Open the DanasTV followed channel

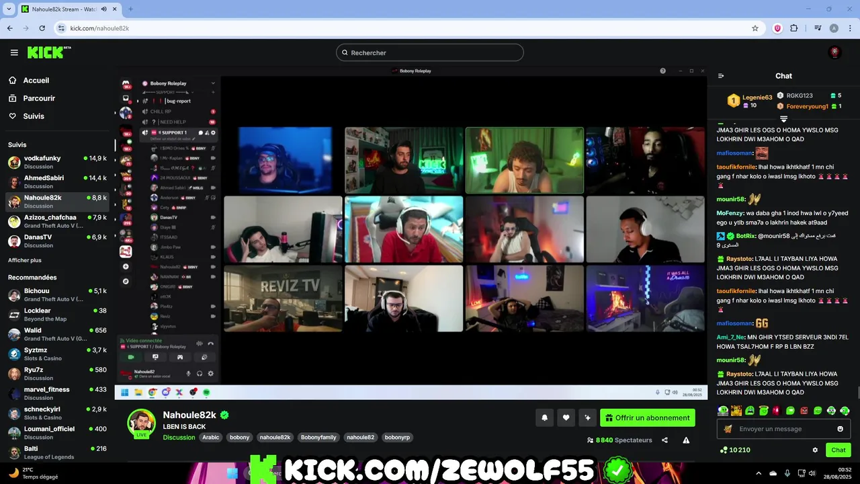point(57,241)
